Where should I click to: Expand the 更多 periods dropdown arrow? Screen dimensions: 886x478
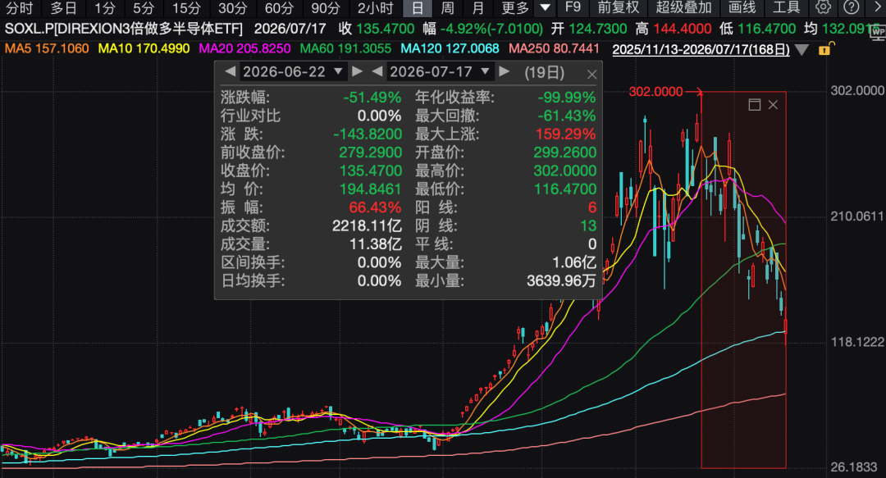point(545,7)
